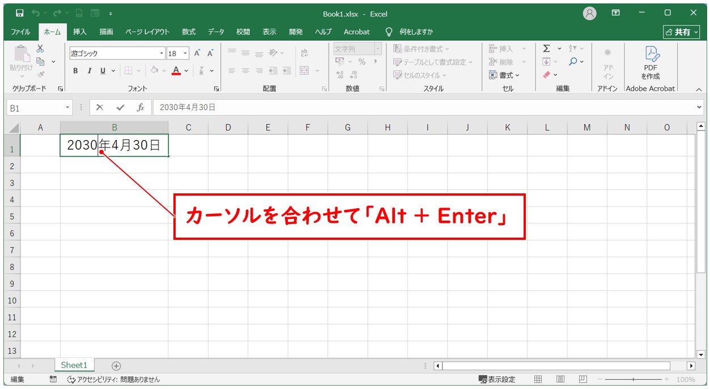Click the 書式 Format cells icon
The width and height of the screenshot is (710, 389).
pyautogui.click(x=493, y=75)
